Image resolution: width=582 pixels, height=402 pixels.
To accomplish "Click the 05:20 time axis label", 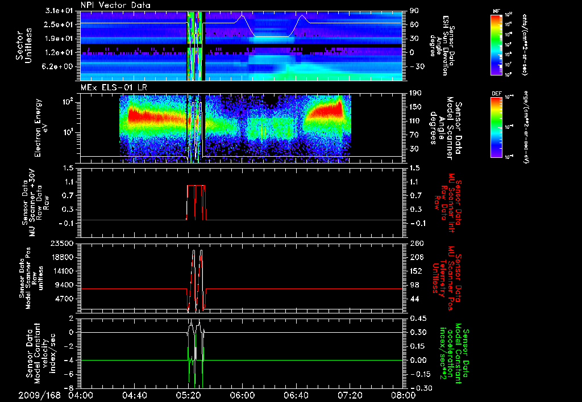I will pos(188,395).
